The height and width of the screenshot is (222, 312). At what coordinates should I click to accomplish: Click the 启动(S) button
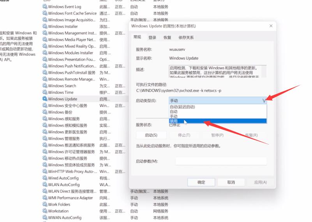point(151,135)
